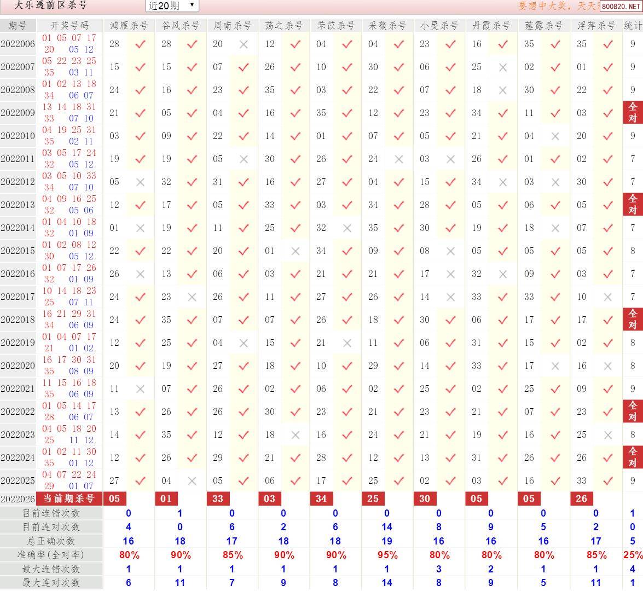Click the 期号 column header
Viewport: 643px width, 591px height.
pos(18,26)
